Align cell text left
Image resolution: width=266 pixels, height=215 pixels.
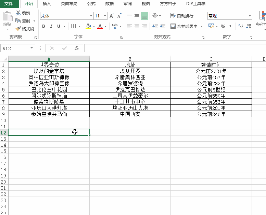129,26
